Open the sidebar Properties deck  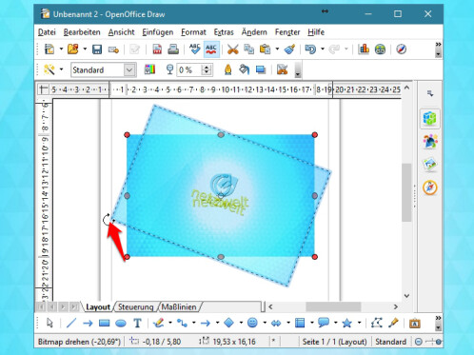click(430, 119)
